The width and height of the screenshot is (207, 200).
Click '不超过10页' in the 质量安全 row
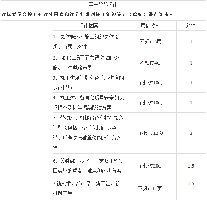pos(150,103)
